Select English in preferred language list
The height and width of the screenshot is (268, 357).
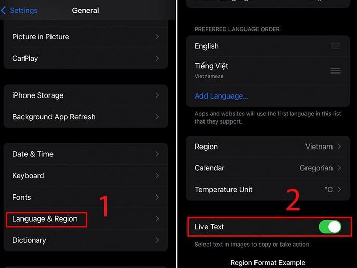[268, 46]
